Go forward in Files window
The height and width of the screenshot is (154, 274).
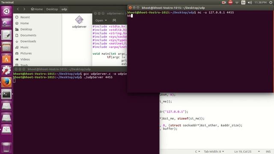point(24,9)
